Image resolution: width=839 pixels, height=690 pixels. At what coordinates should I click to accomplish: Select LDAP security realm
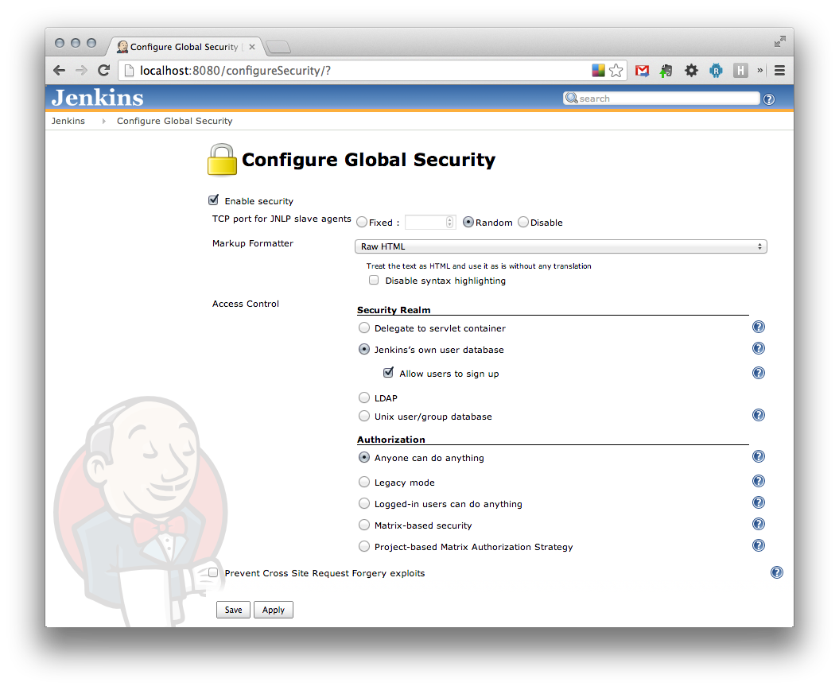[x=364, y=397]
